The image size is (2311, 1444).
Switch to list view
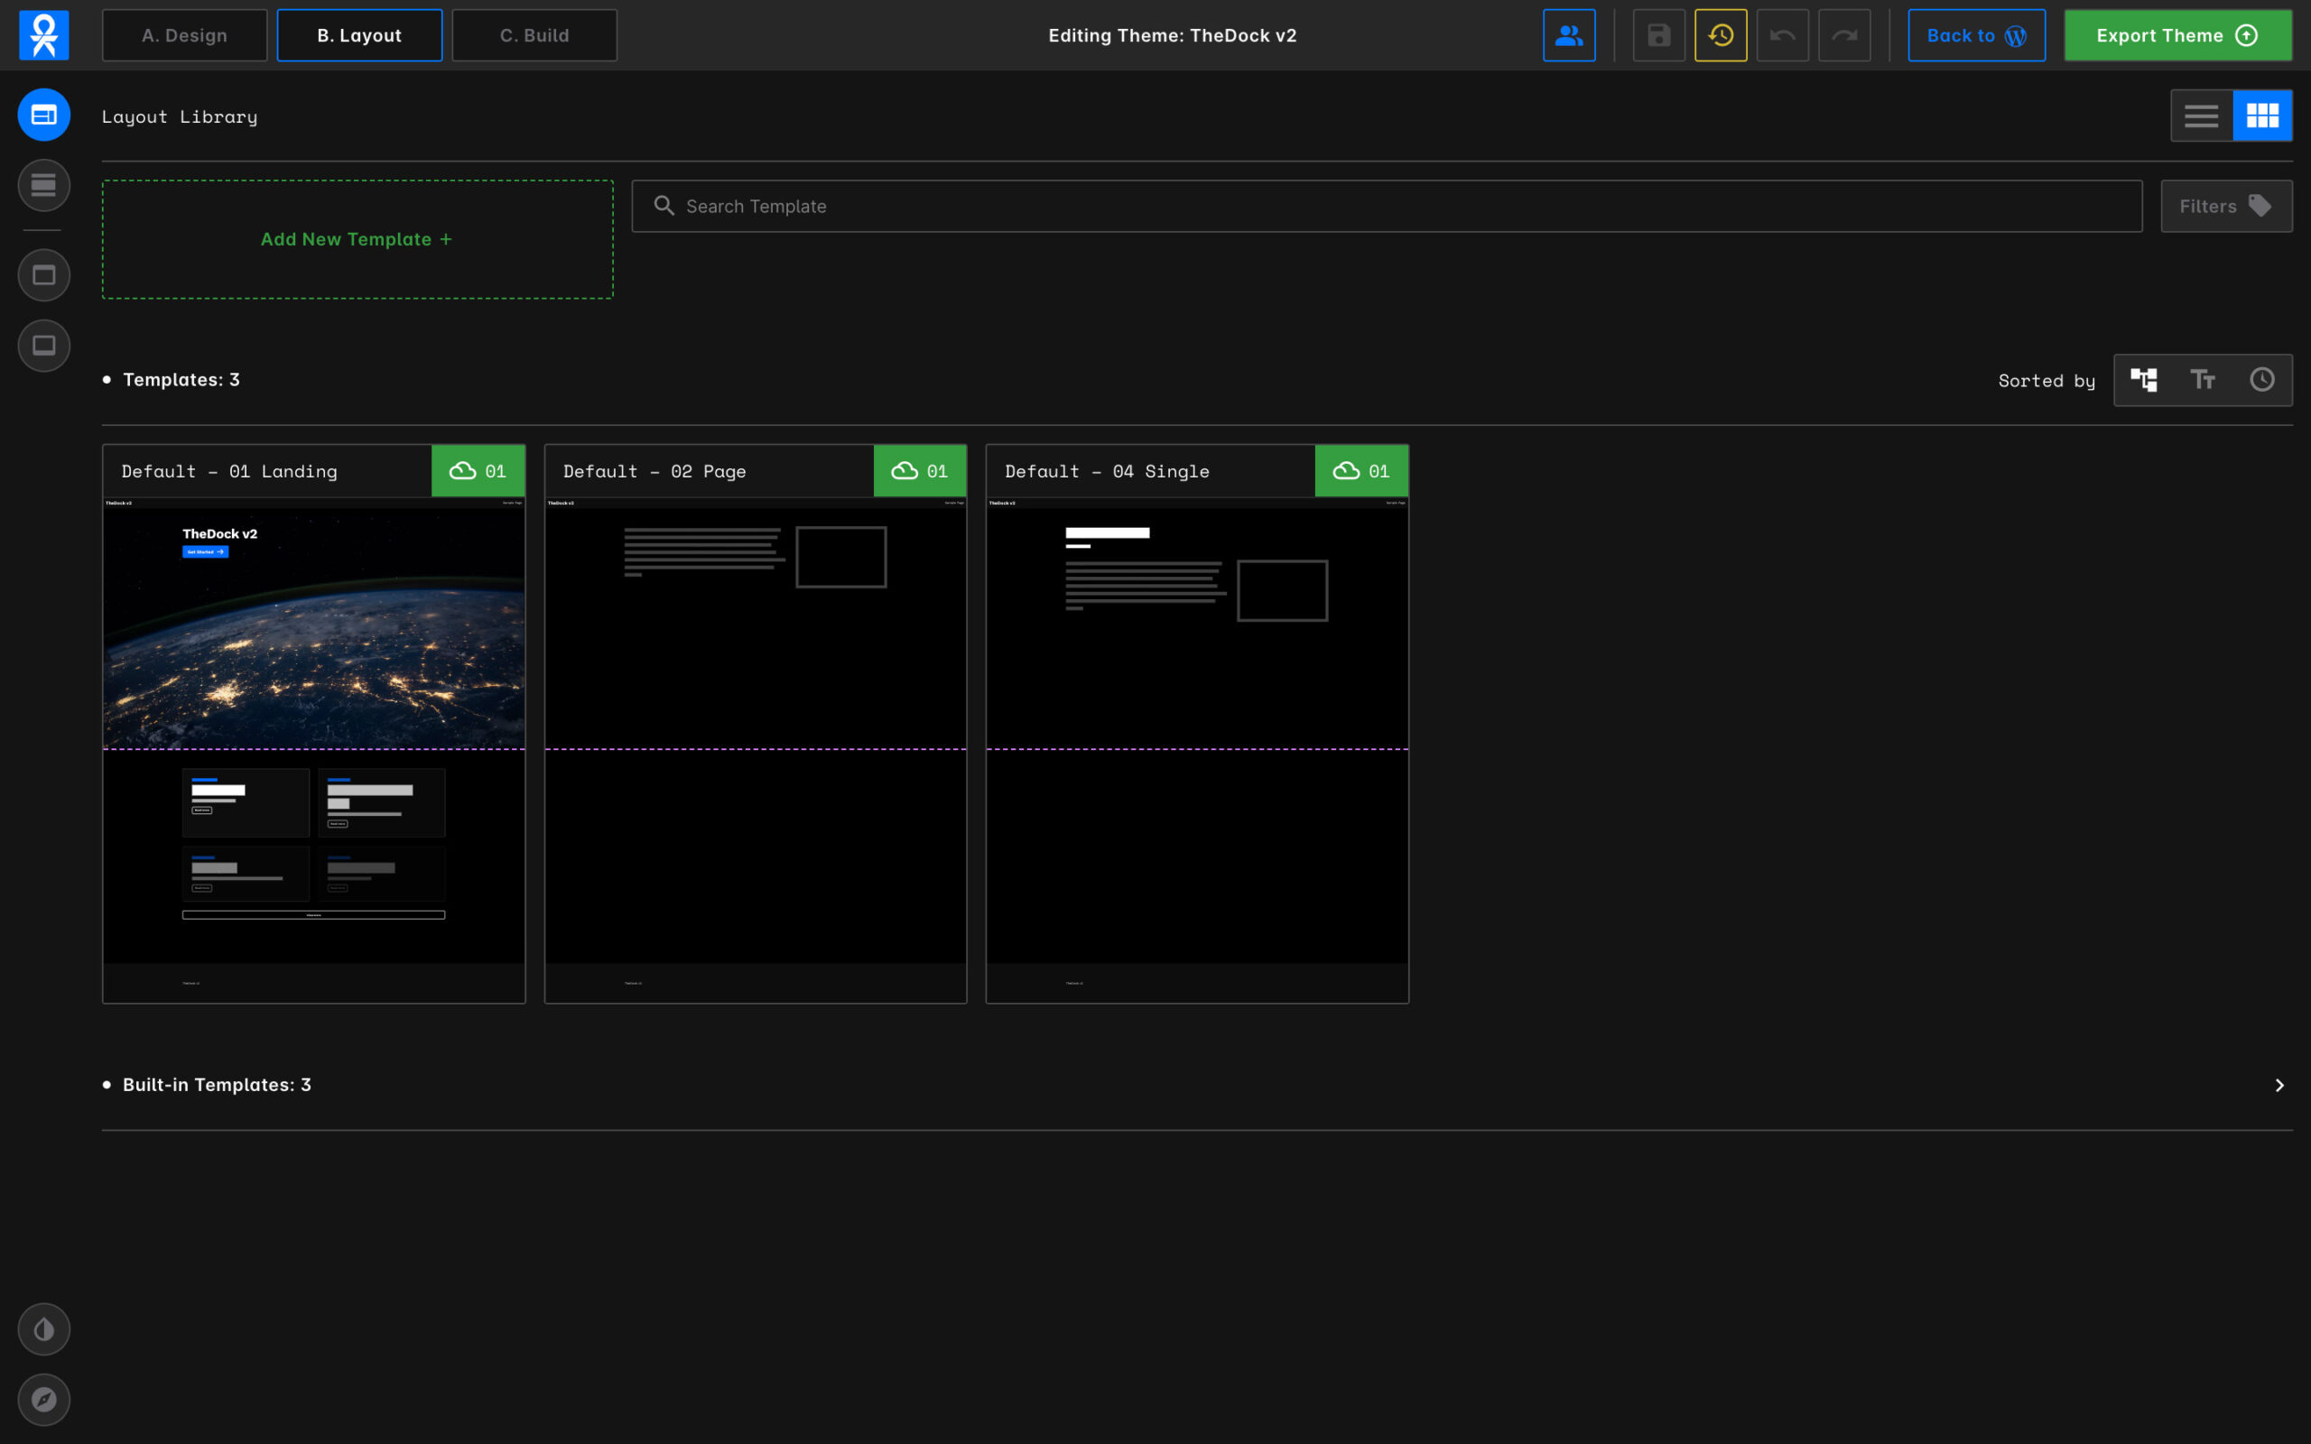point(2200,116)
